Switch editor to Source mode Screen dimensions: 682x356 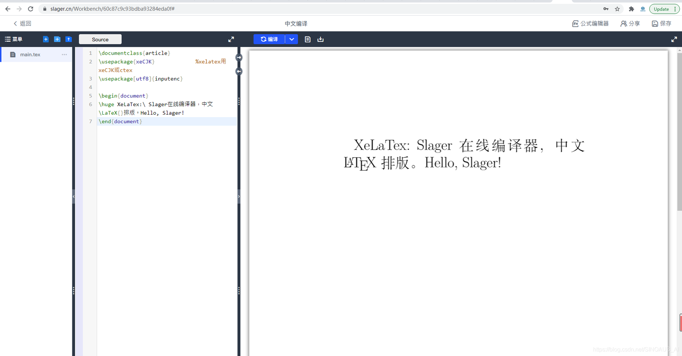(x=100, y=39)
